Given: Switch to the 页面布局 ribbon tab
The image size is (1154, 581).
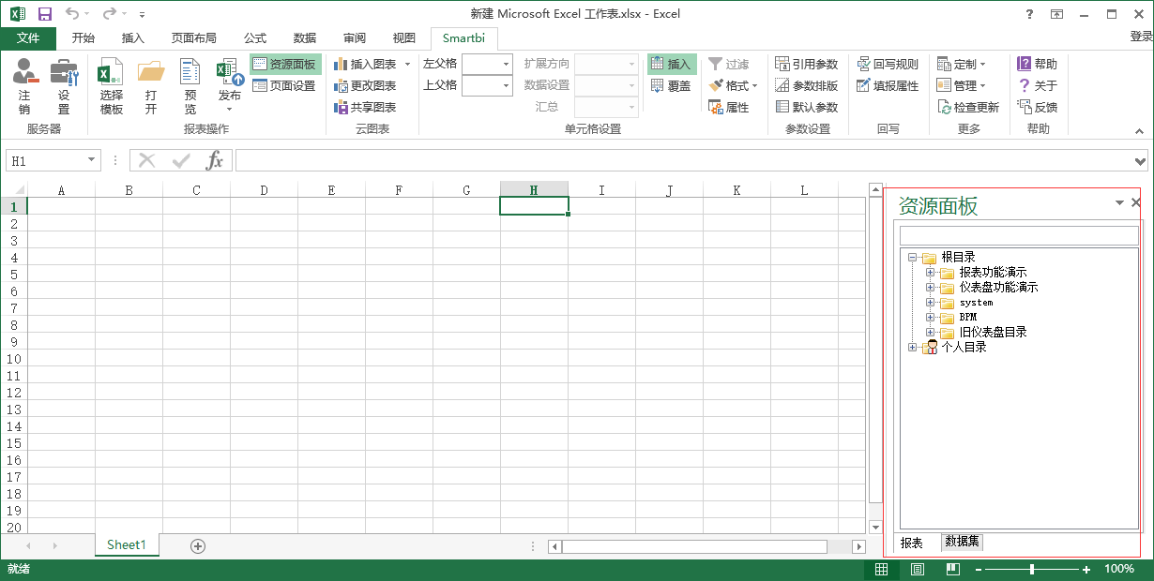Looking at the screenshot, I should (194, 37).
